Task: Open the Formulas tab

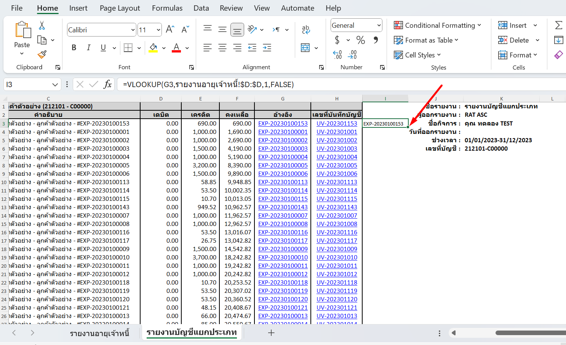Action: (167, 8)
